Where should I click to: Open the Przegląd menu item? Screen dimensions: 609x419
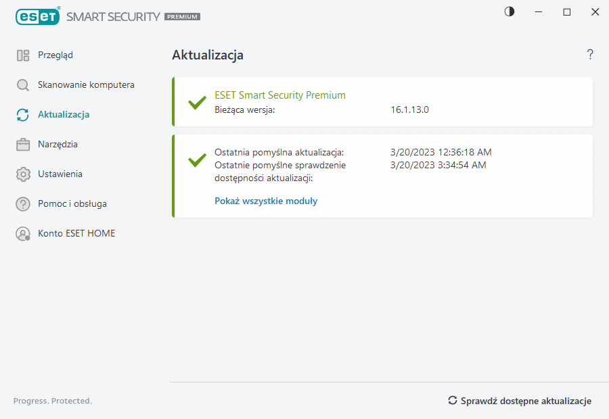[55, 55]
